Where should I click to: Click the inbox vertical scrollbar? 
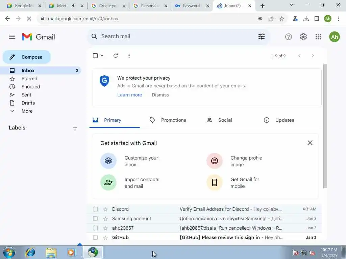point(325,126)
